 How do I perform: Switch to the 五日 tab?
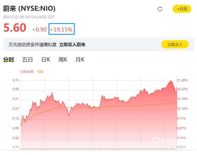coord(27,59)
